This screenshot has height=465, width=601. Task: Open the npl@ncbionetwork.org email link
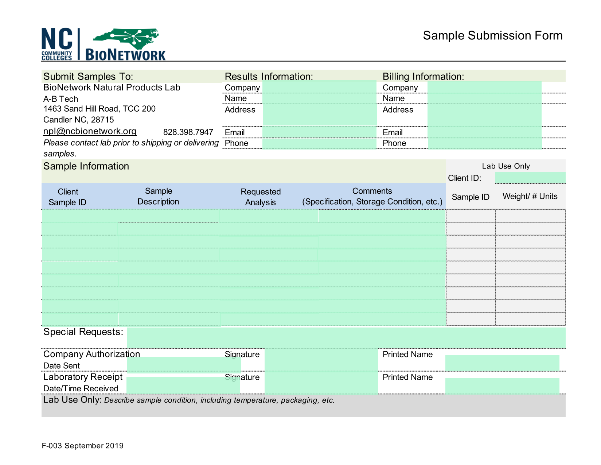90,131
